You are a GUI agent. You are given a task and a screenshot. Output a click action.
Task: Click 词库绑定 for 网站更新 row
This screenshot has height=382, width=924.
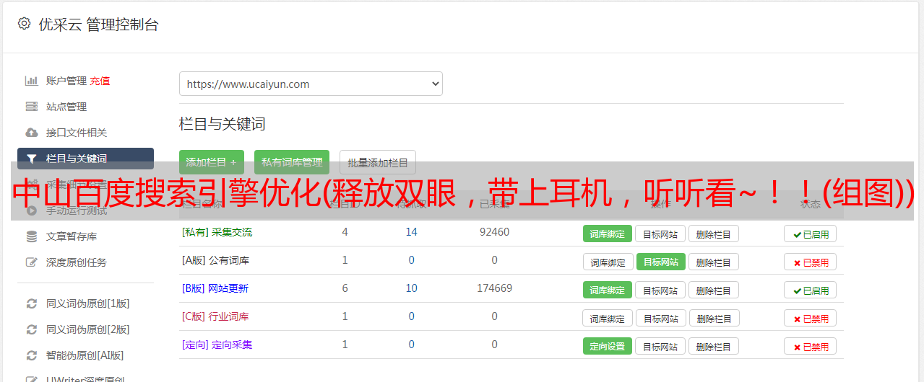pos(608,290)
